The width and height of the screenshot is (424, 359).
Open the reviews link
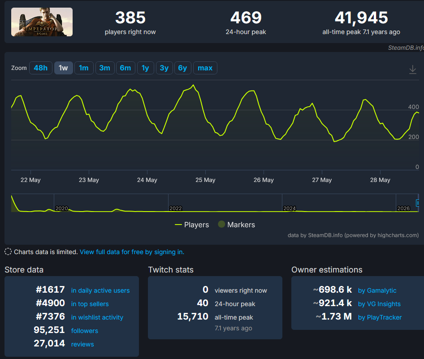point(82,344)
